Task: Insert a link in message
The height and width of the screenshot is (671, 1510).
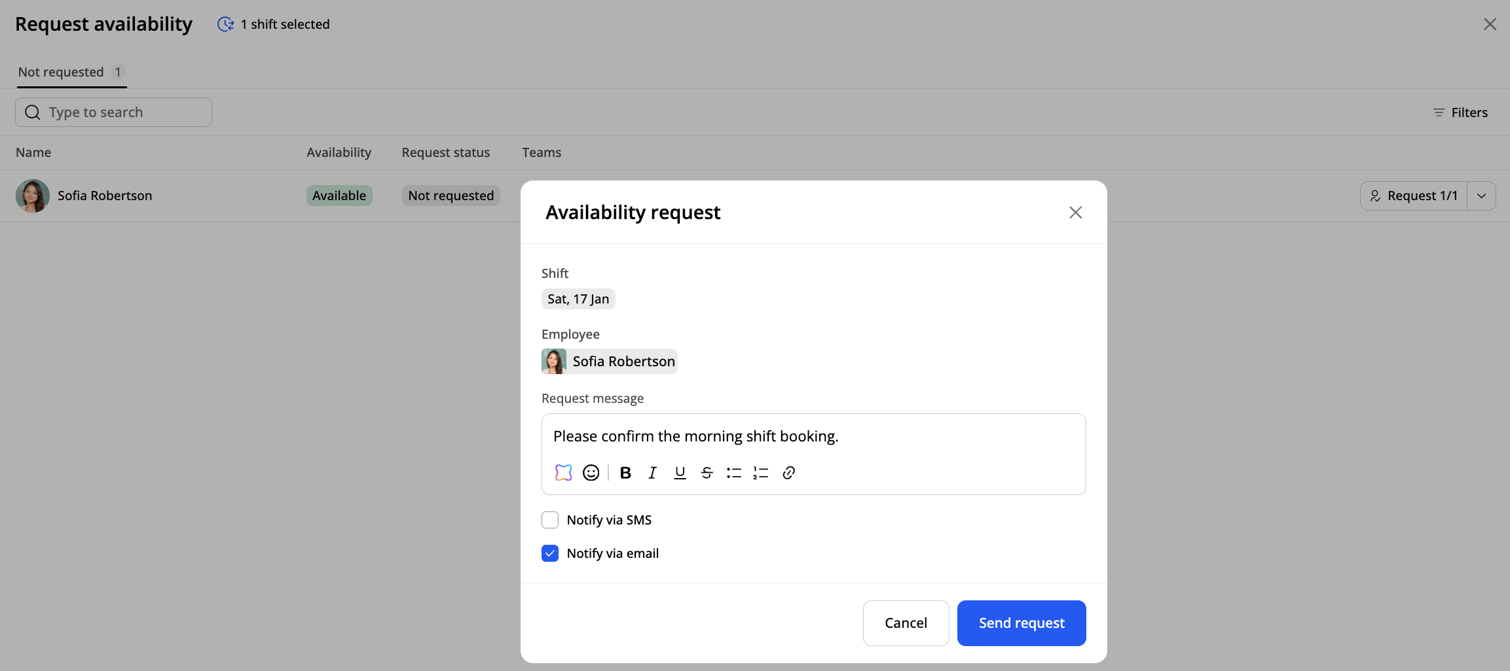Action: pyautogui.click(x=788, y=473)
